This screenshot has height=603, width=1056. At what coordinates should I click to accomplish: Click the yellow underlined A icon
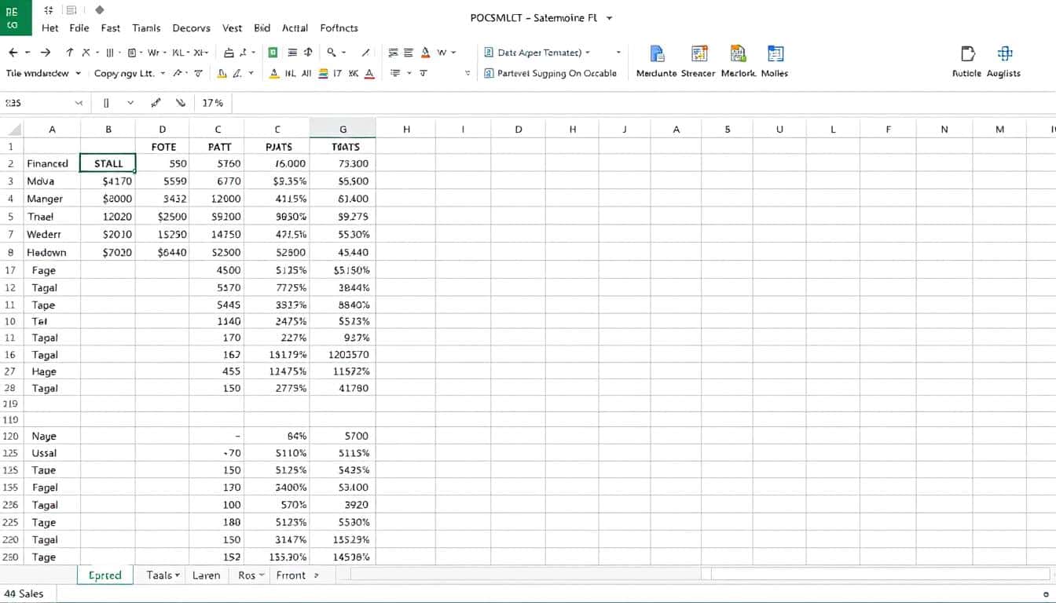tap(274, 73)
